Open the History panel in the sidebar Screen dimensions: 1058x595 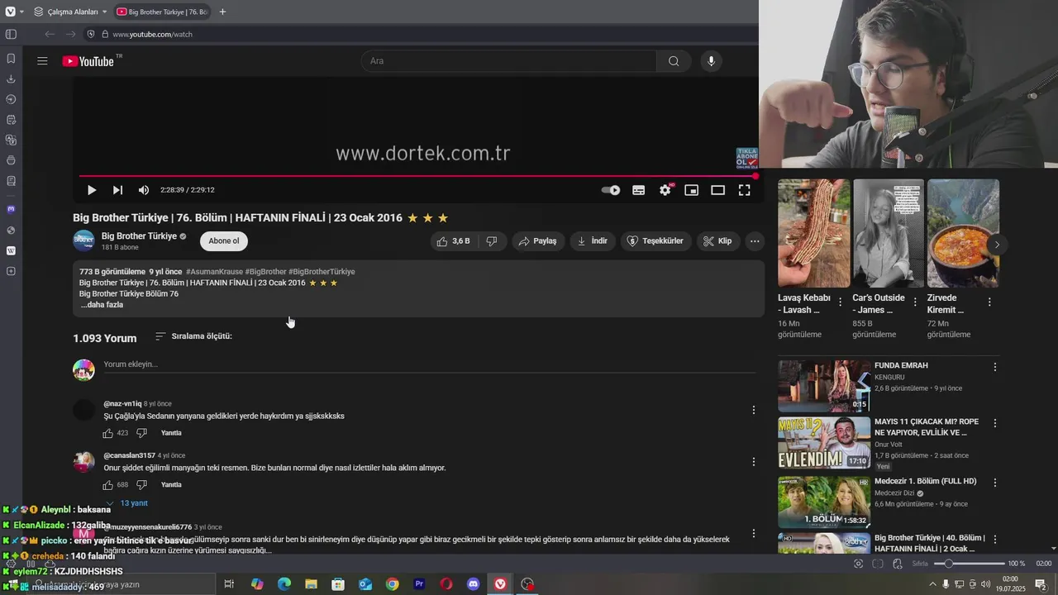click(x=11, y=99)
